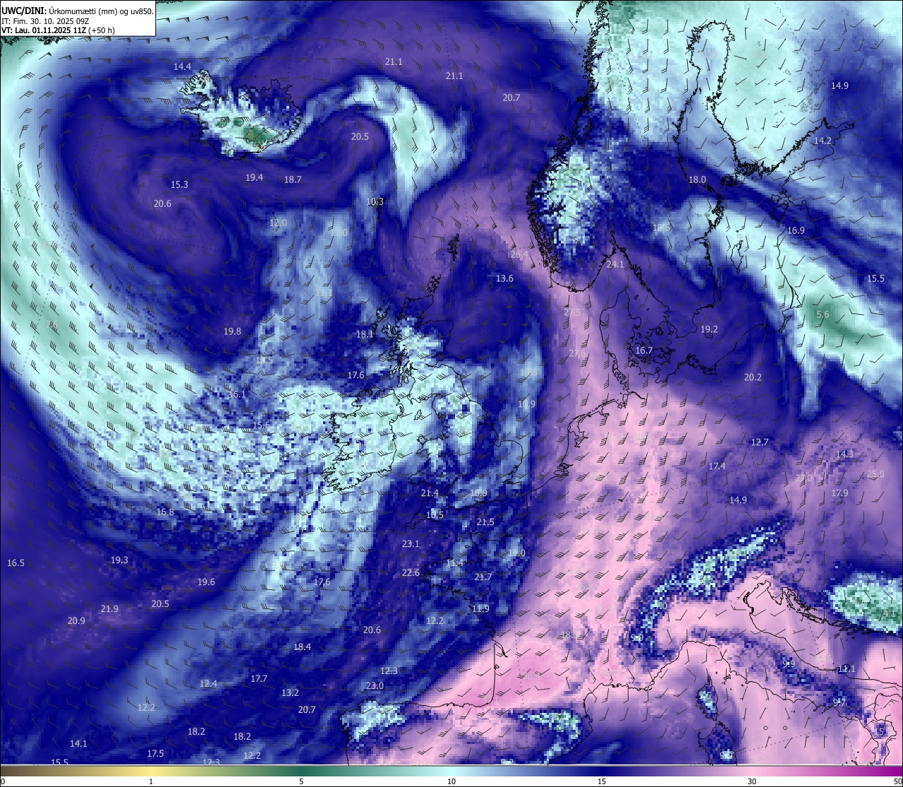Click the colour scale label '5'
The height and width of the screenshot is (787, 903).
point(301,781)
